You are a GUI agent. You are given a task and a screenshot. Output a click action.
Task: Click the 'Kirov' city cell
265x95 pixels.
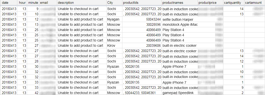pyautogui.click(x=114, y=46)
